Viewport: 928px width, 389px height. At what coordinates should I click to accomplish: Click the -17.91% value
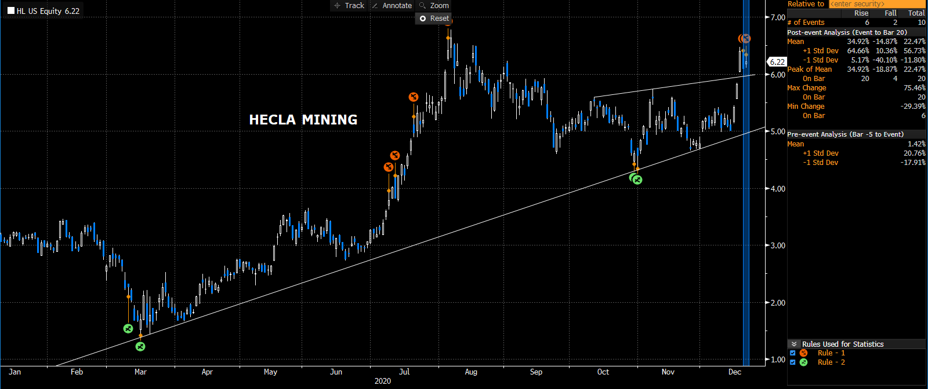913,163
